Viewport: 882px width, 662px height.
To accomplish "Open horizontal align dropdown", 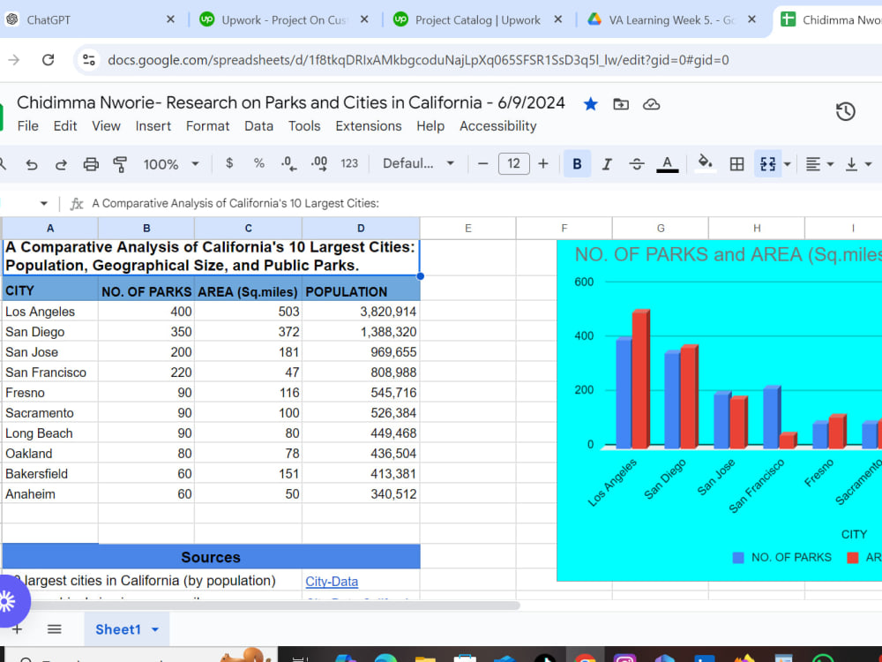I will (819, 164).
